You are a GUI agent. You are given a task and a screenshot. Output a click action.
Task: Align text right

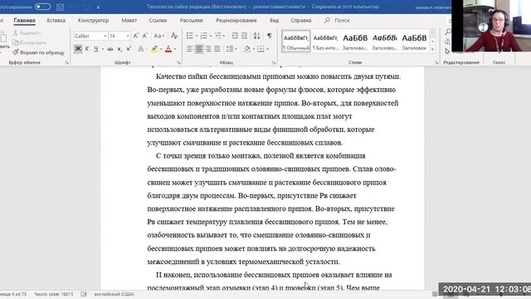(208, 49)
